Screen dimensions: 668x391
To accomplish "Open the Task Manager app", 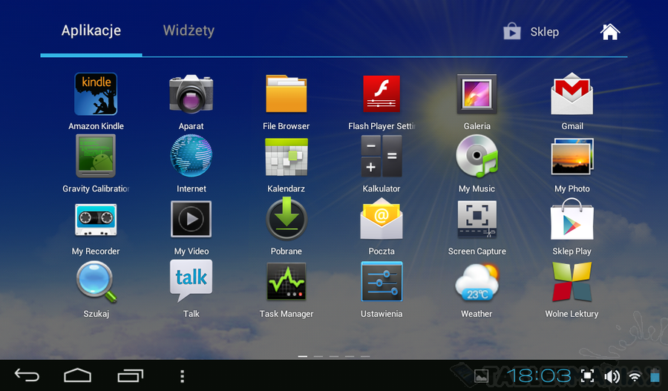I will click(286, 281).
